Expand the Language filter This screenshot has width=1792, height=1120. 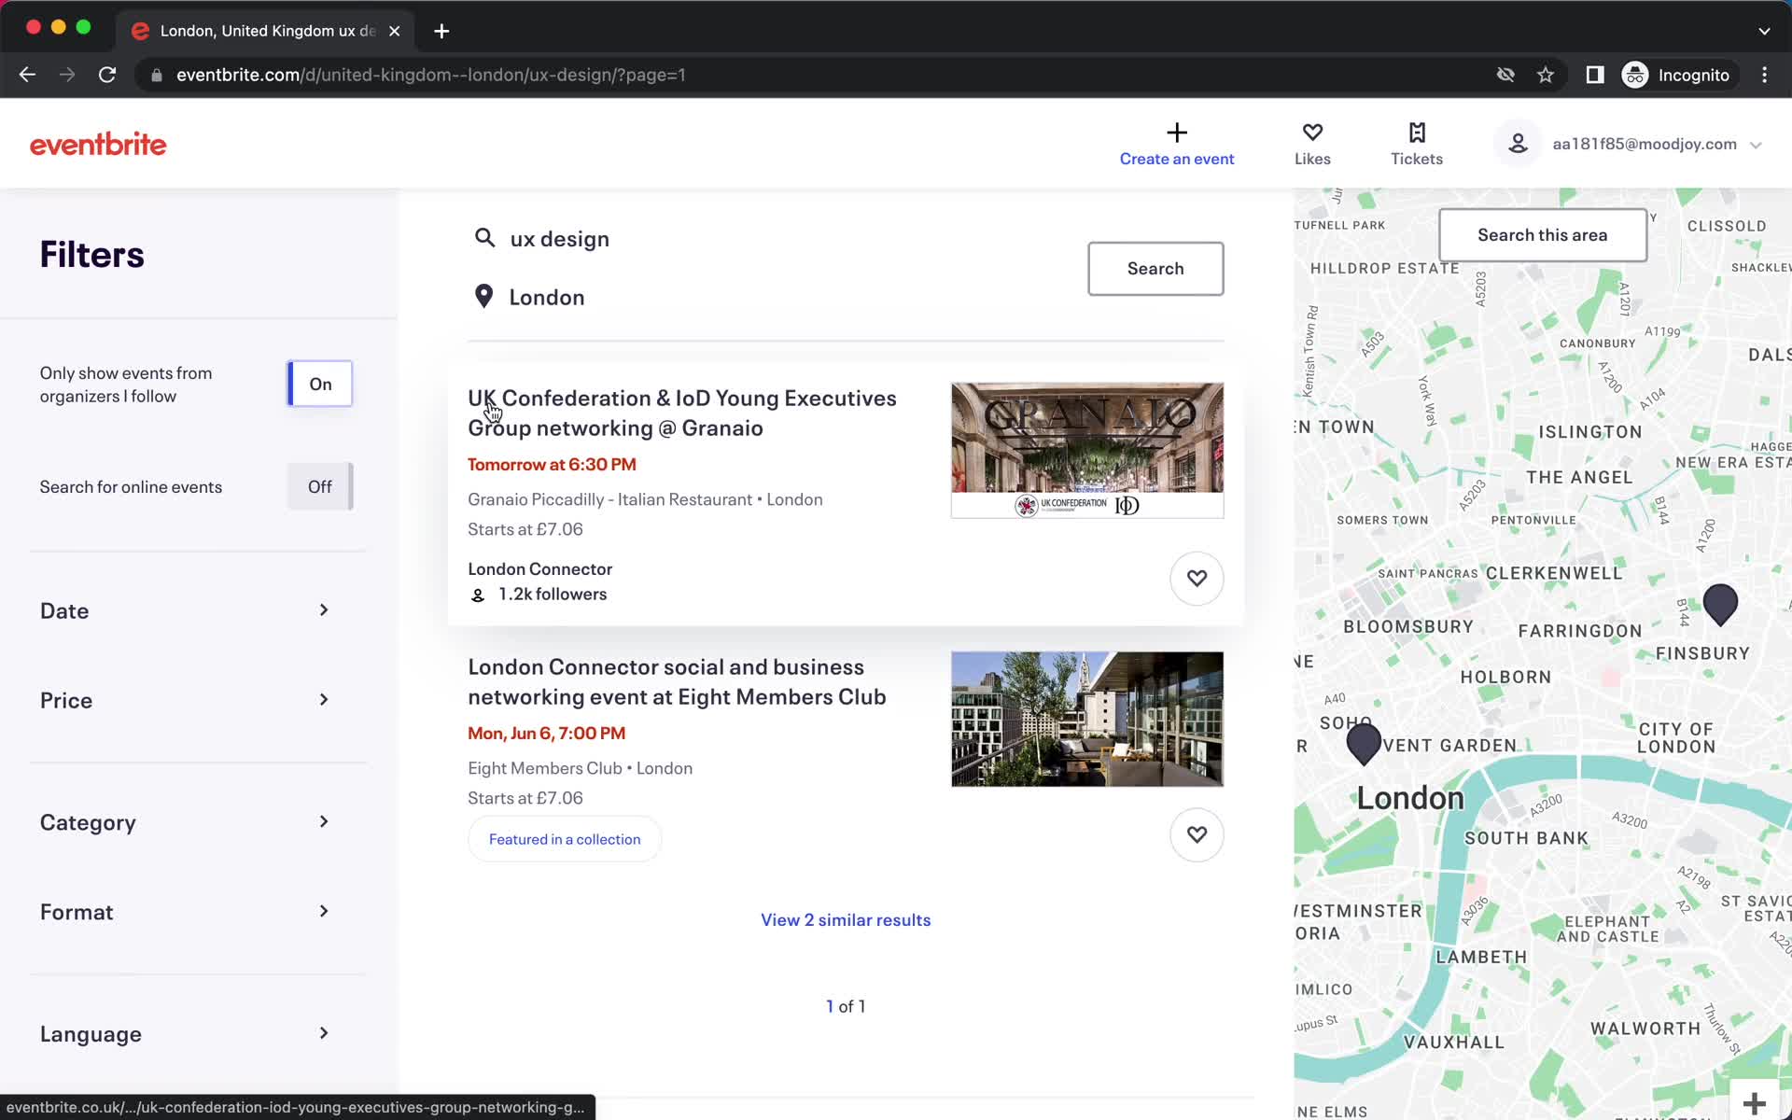[x=185, y=1034]
